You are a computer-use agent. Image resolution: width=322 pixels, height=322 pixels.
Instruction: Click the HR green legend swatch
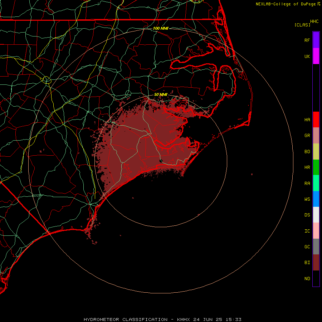316,167
